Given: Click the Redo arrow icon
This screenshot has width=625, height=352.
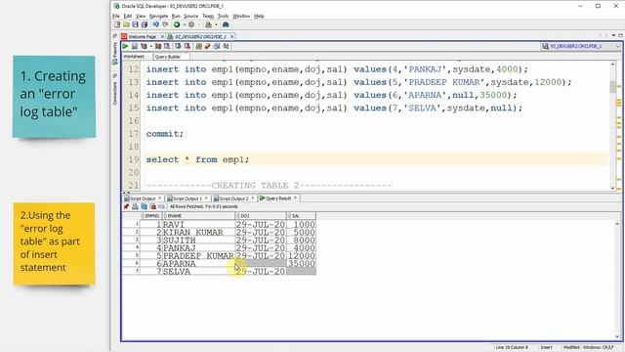Looking at the screenshot, I should click(165, 24).
